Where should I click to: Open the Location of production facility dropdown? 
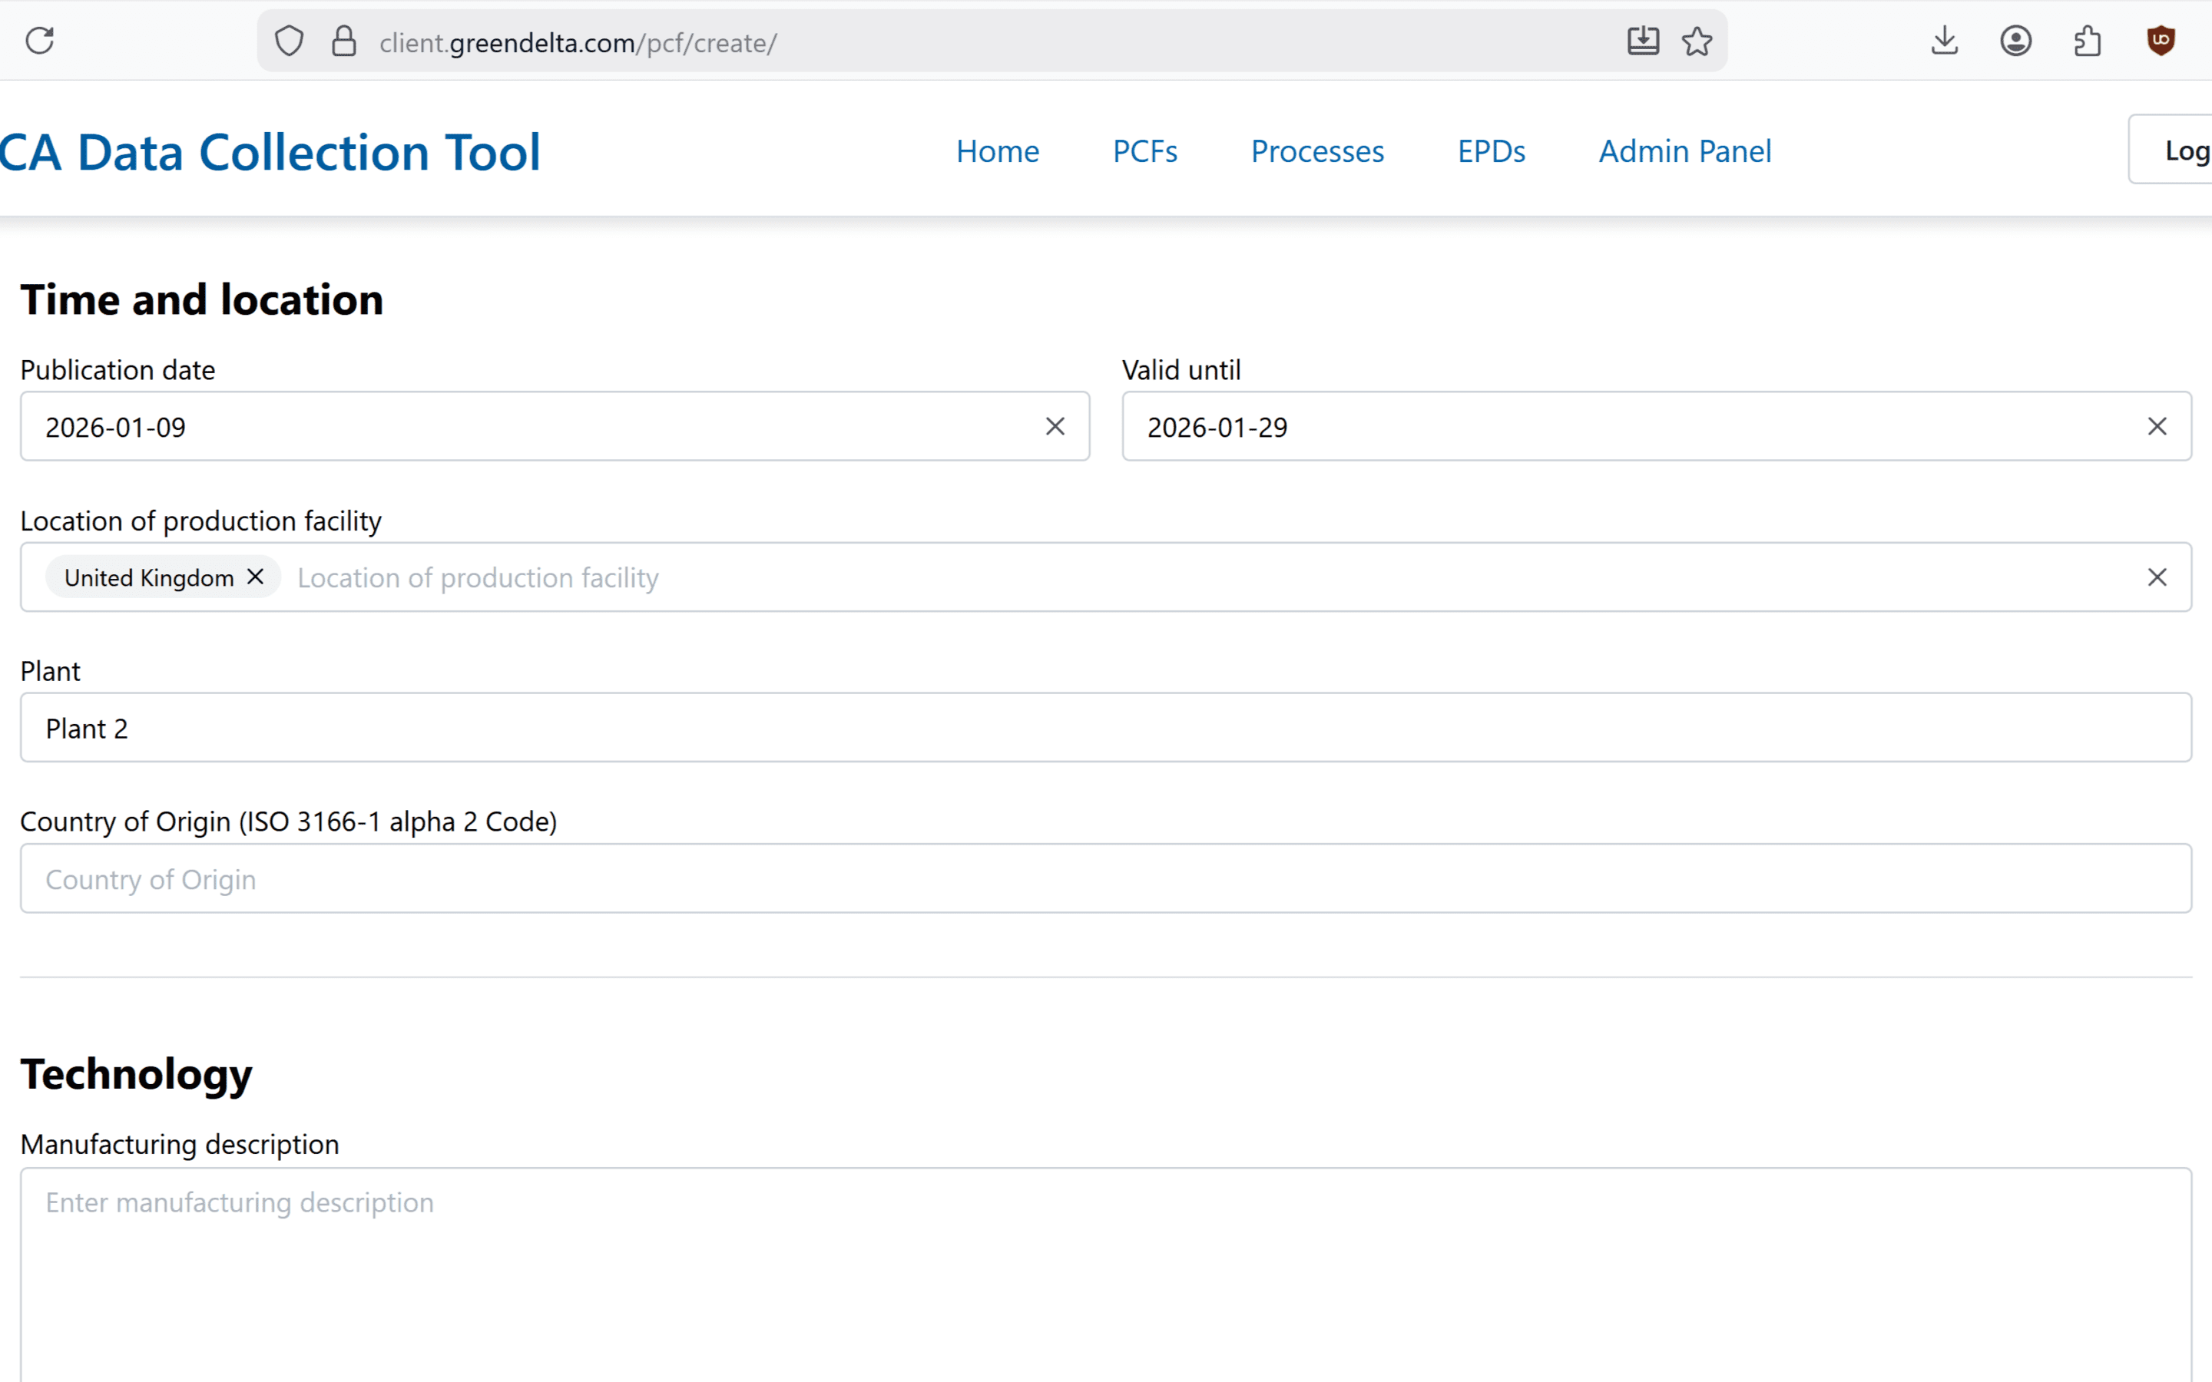(x=1188, y=577)
